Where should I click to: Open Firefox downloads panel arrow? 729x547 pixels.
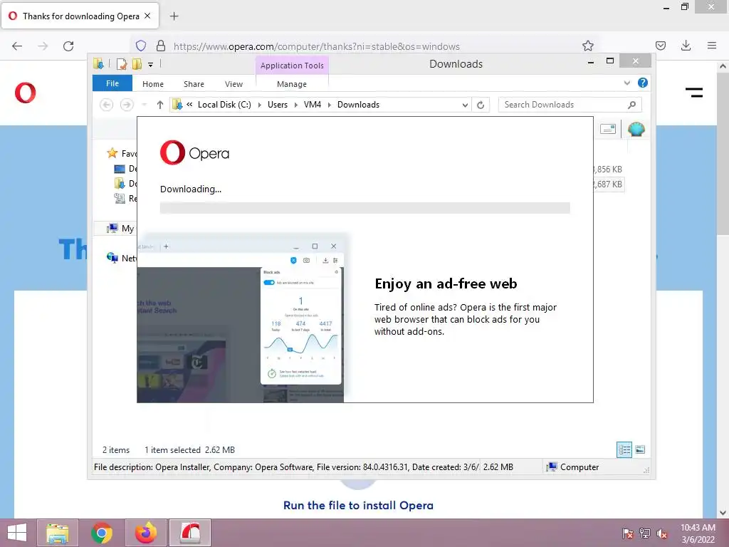coord(686,46)
